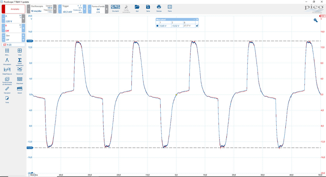Image resolution: width=326 pixels, height=177 pixels.
Task: Toggle the lock icon in the Marcatori table
Action: pyautogui.click(x=197, y=26)
